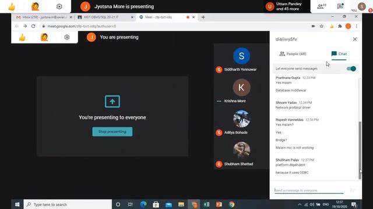Open Chrome from taskbar

tap(232, 204)
